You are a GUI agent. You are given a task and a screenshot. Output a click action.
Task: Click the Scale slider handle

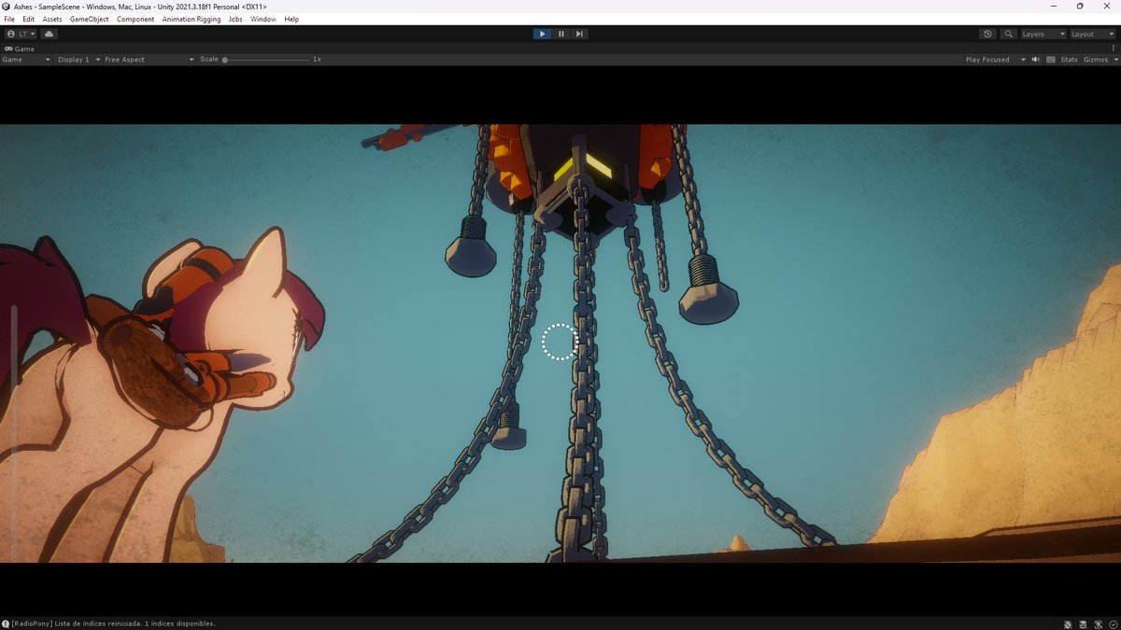click(x=225, y=60)
